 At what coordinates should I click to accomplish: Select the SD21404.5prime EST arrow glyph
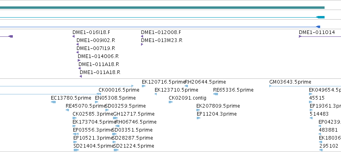pyautogui.click(x=76, y=150)
